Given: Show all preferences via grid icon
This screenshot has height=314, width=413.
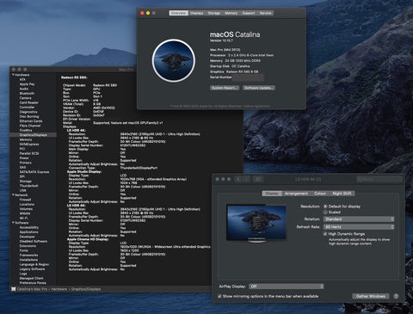Looking at the screenshot, I should click(x=258, y=179).
